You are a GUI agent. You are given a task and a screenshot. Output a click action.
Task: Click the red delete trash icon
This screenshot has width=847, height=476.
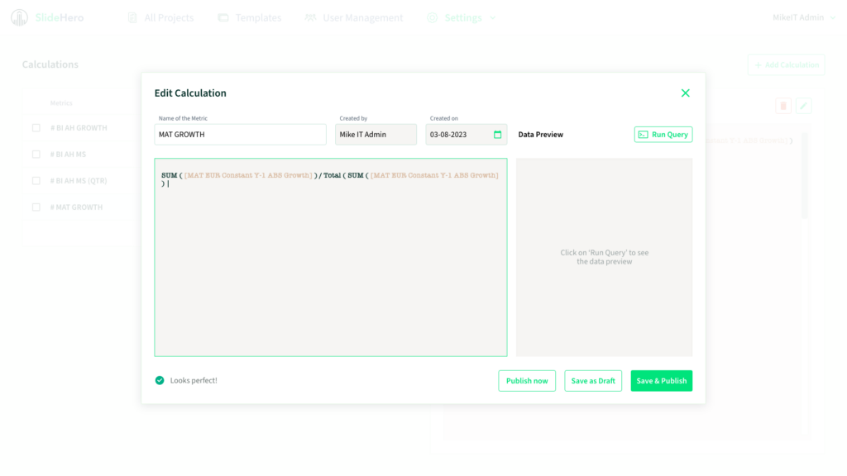coord(783,106)
